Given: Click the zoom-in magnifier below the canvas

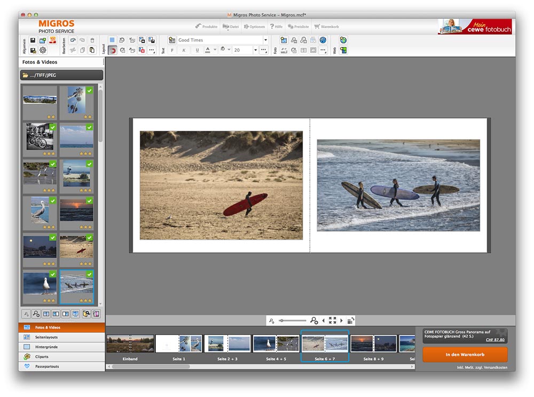Looking at the screenshot, I should (313, 321).
